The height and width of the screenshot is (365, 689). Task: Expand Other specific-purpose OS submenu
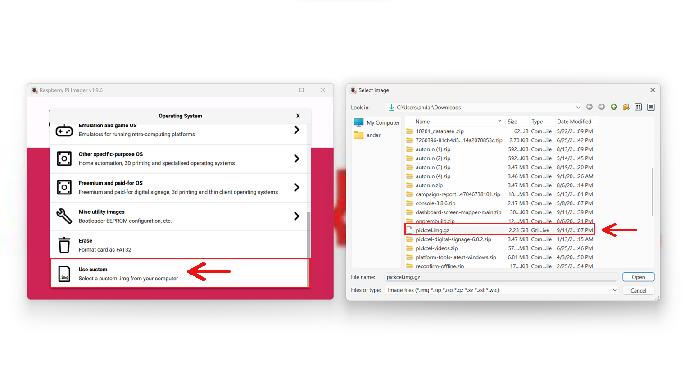coord(296,158)
